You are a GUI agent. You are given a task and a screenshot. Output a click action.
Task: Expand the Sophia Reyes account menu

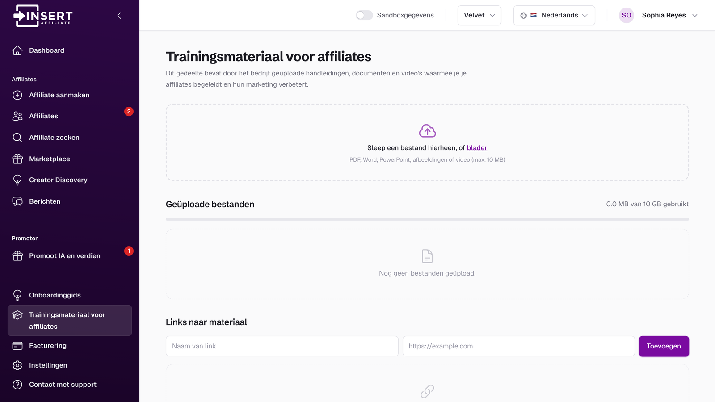pos(695,15)
